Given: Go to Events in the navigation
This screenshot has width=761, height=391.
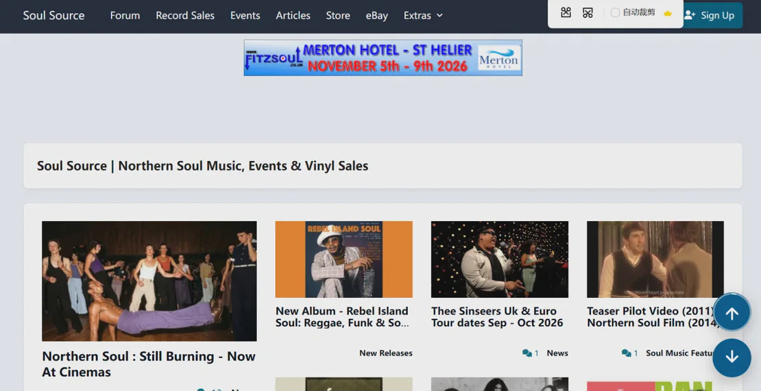Looking at the screenshot, I should coord(245,16).
